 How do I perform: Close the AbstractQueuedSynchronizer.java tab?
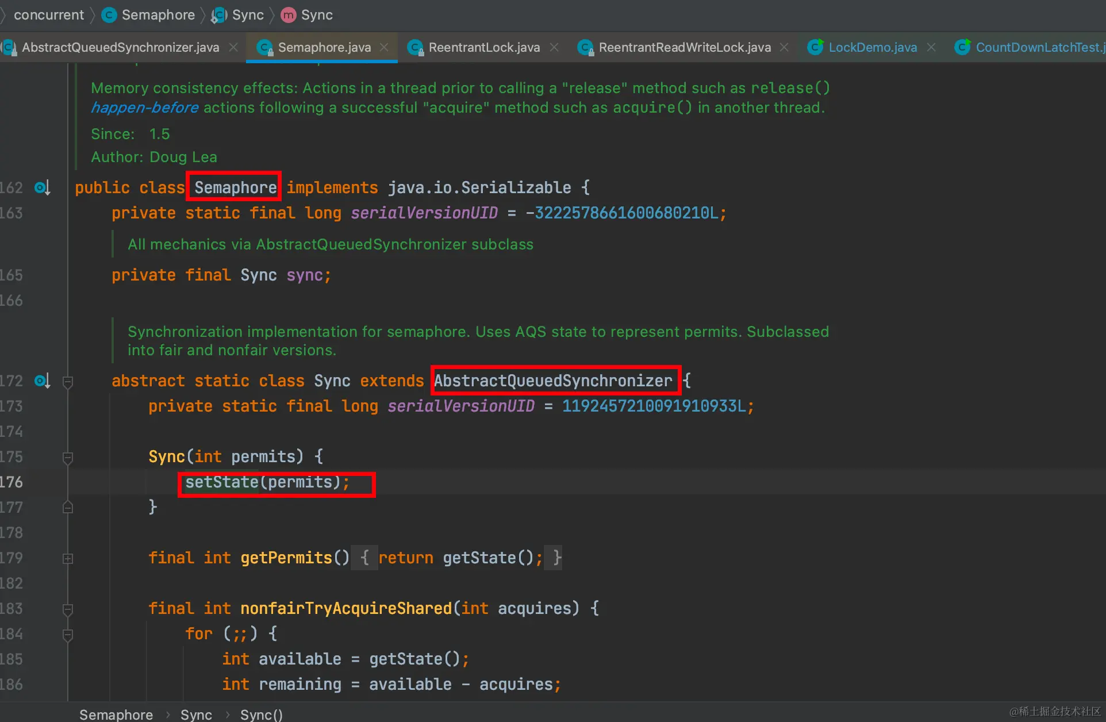233,47
